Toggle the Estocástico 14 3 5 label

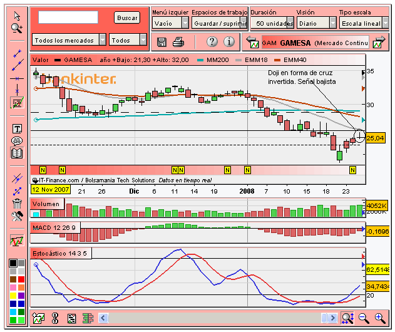tap(61, 253)
